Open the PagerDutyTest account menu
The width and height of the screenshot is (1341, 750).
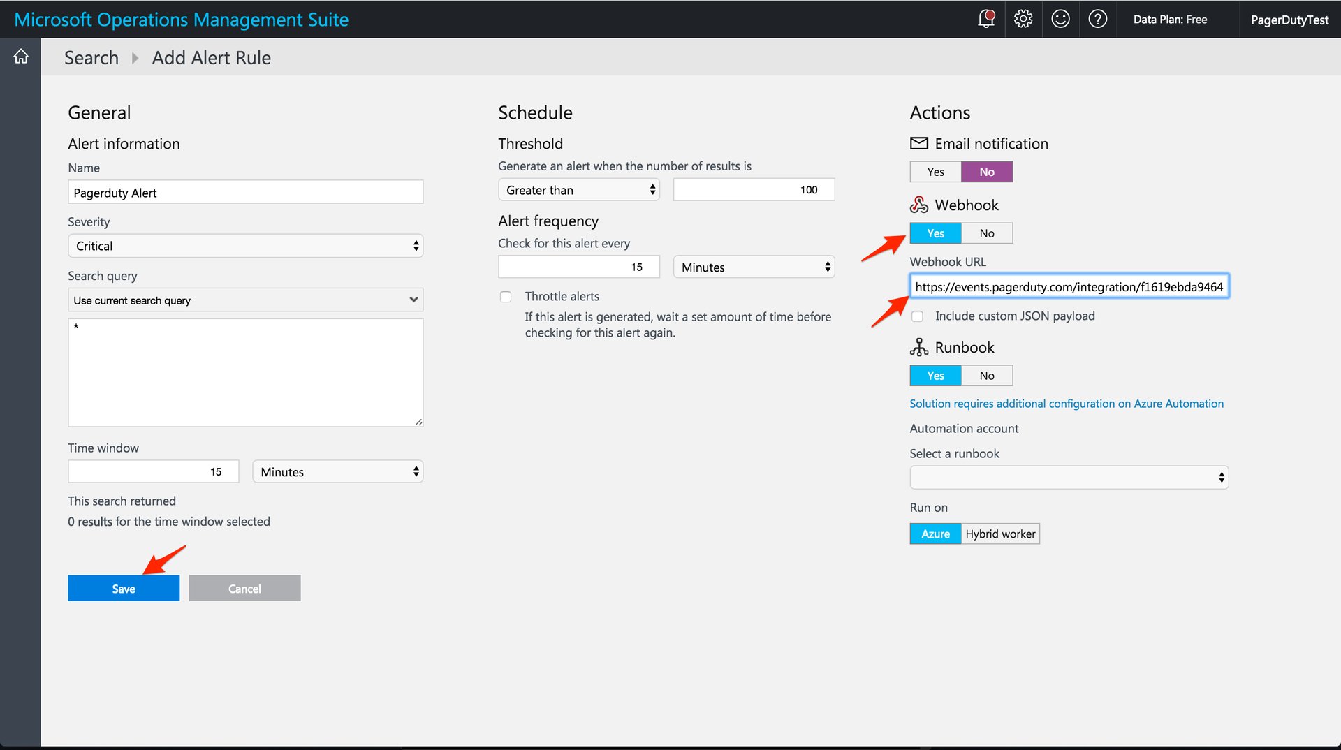(x=1289, y=19)
